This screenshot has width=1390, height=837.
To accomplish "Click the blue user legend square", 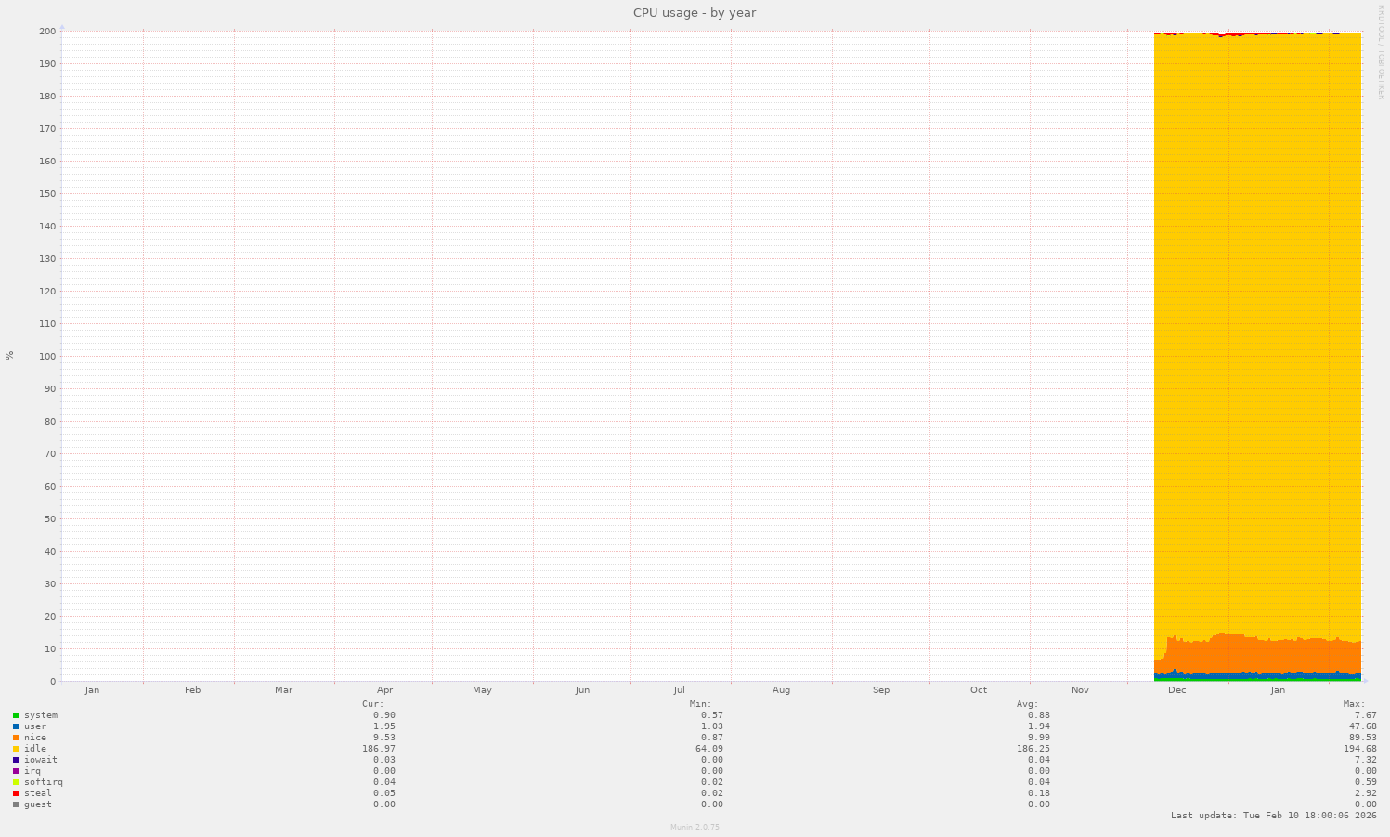I will (17, 726).
